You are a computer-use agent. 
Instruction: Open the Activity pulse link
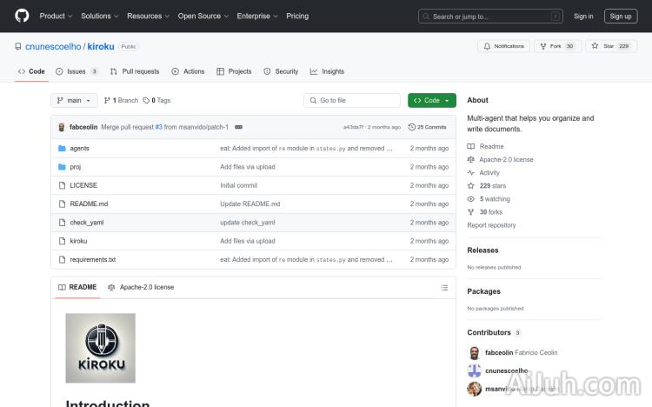489,173
